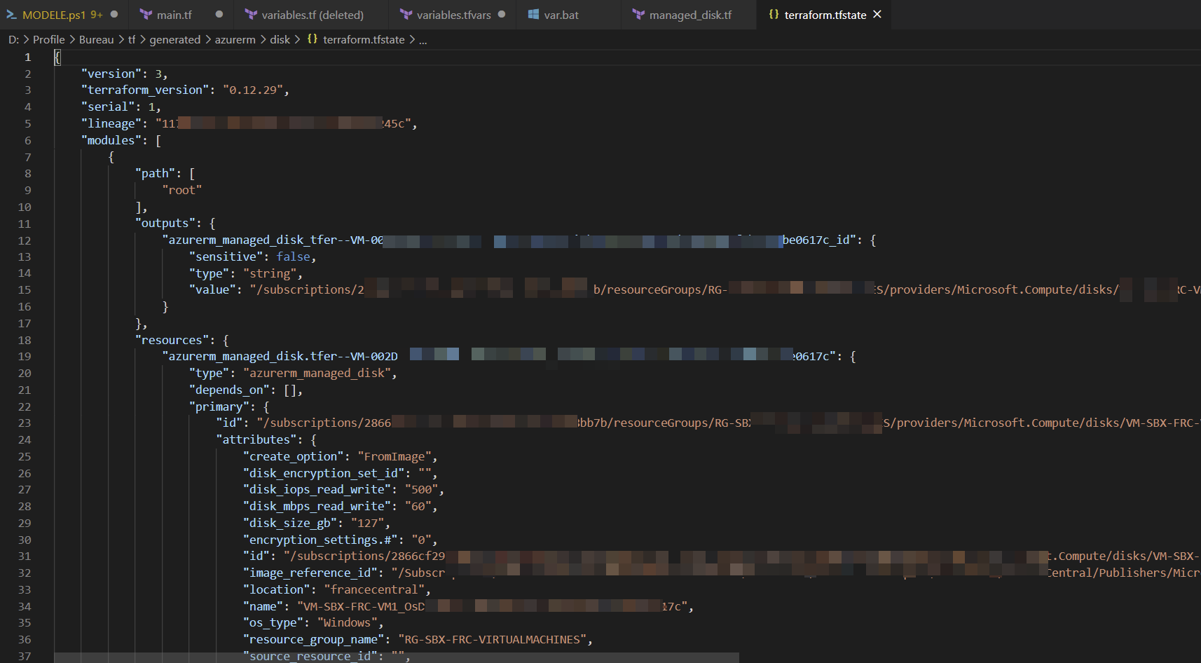Click the "disk_mbps_read_write" key
Viewport: 1201px width, 663px height.
tap(317, 507)
